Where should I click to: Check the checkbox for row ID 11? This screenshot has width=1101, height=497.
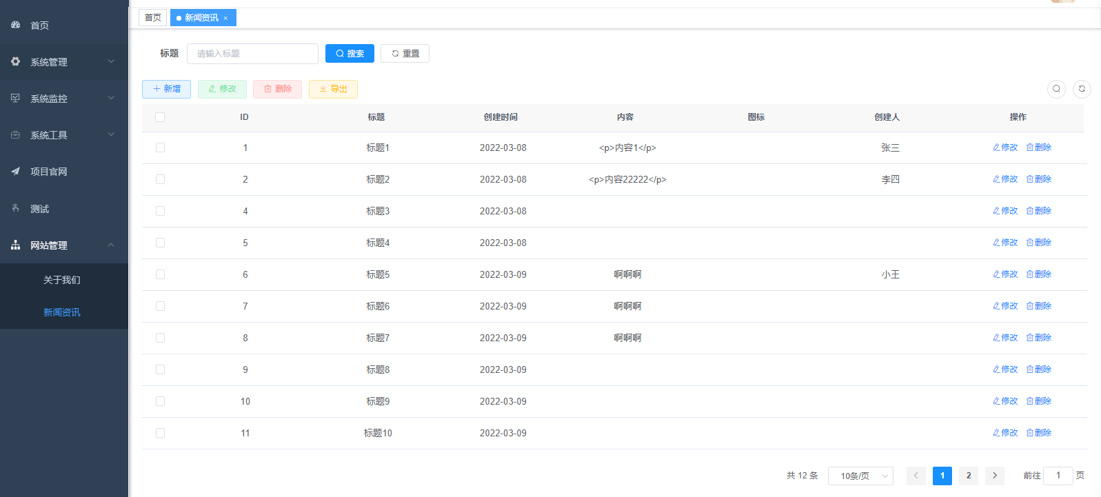click(160, 433)
